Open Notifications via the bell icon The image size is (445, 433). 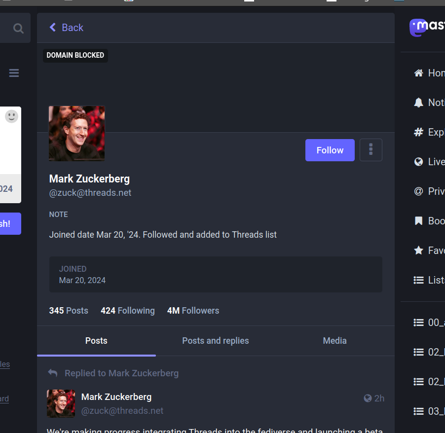click(419, 103)
